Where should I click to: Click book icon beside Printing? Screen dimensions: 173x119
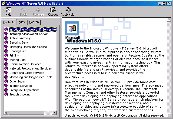click(6, 55)
